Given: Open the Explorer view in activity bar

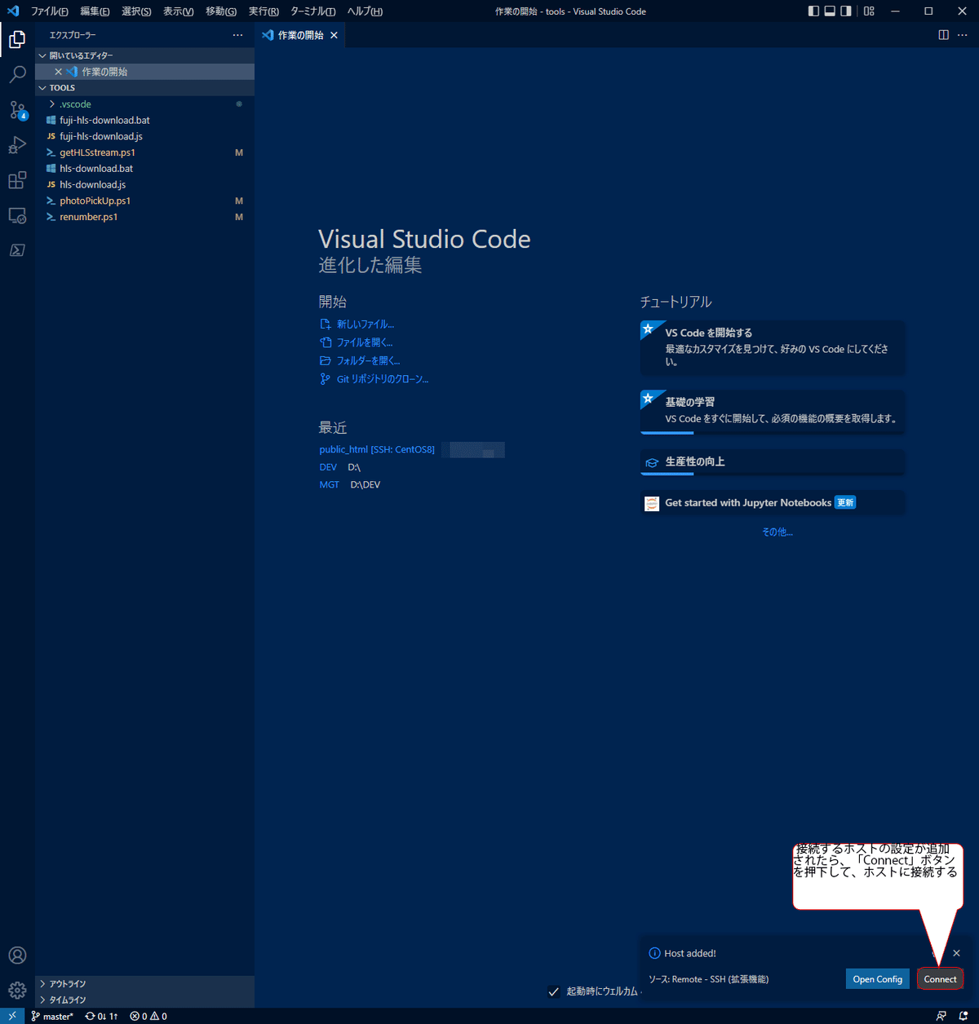Looking at the screenshot, I should [x=17, y=39].
